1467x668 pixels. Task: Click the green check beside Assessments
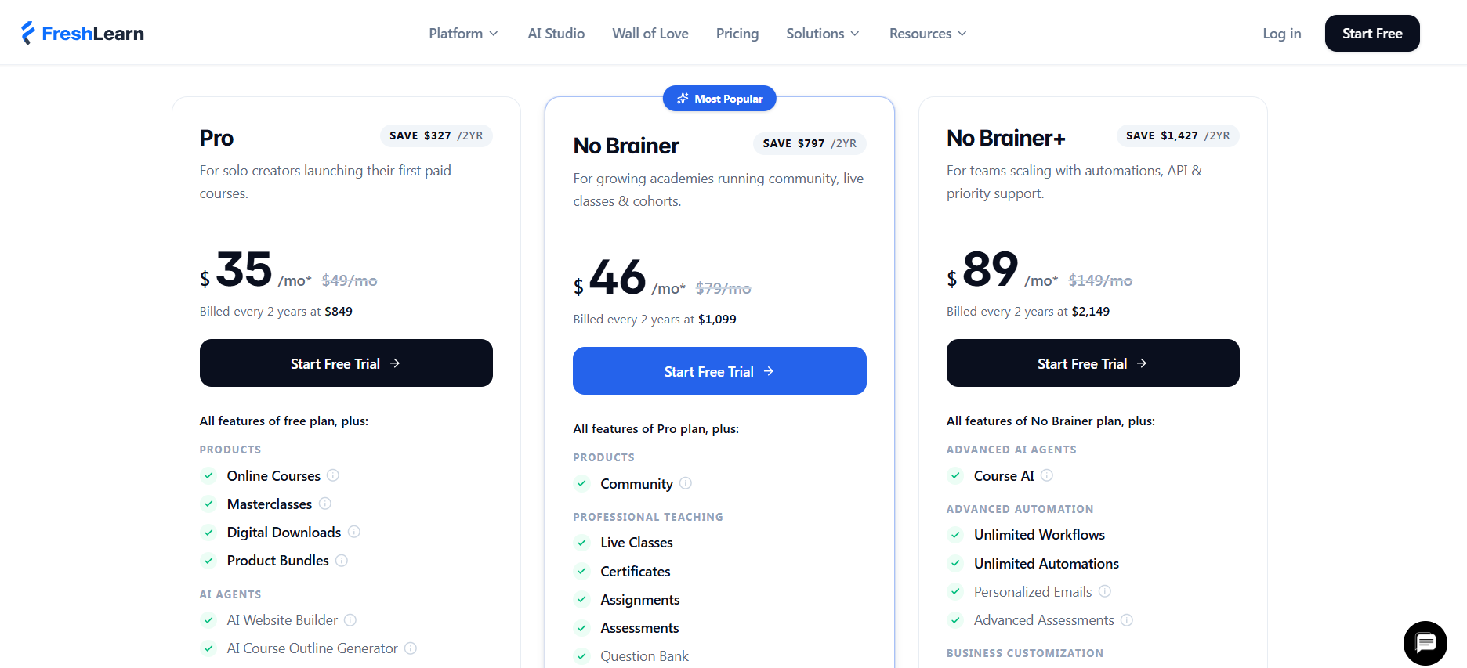581,628
